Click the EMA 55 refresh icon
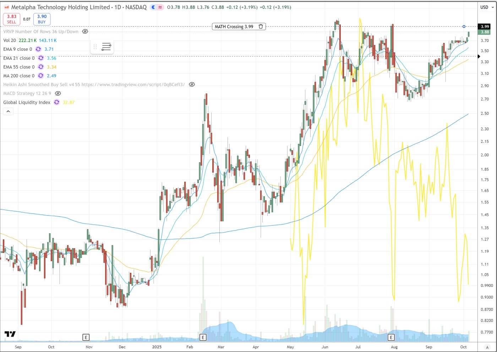497x352 pixels. tap(41, 67)
